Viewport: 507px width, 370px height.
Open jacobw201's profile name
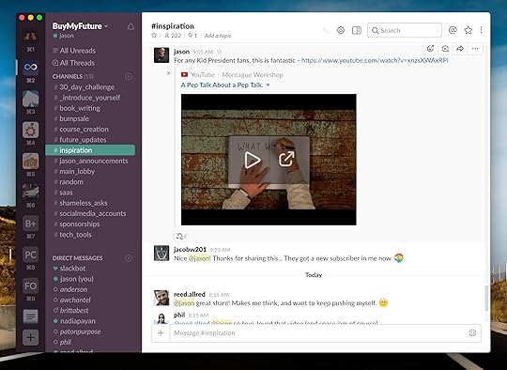(190, 250)
